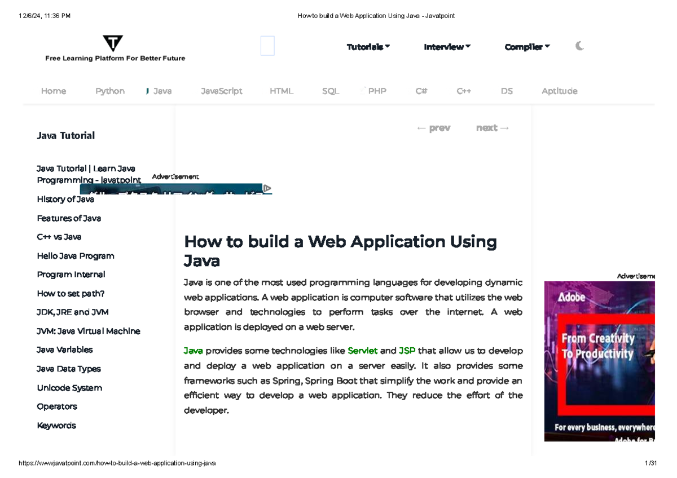677x478 pixels.
Task: Click the empty search box in header
Action: click(x=267, y=46)
